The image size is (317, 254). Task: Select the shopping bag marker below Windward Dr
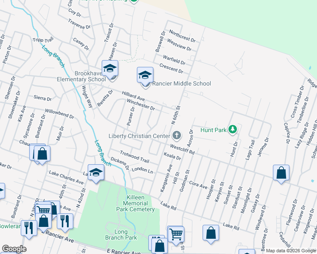tap(211, 233)
